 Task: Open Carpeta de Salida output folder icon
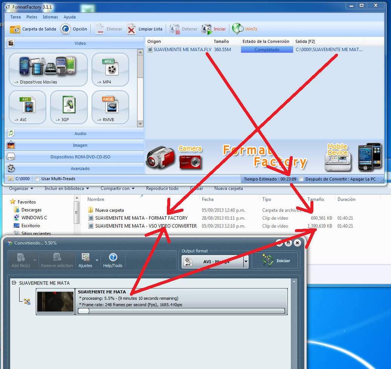[15, 29]
